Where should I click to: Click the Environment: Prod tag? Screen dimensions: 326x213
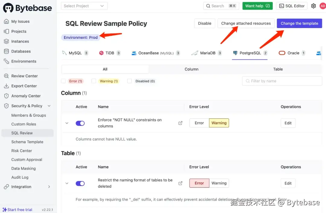coord(81,37)
